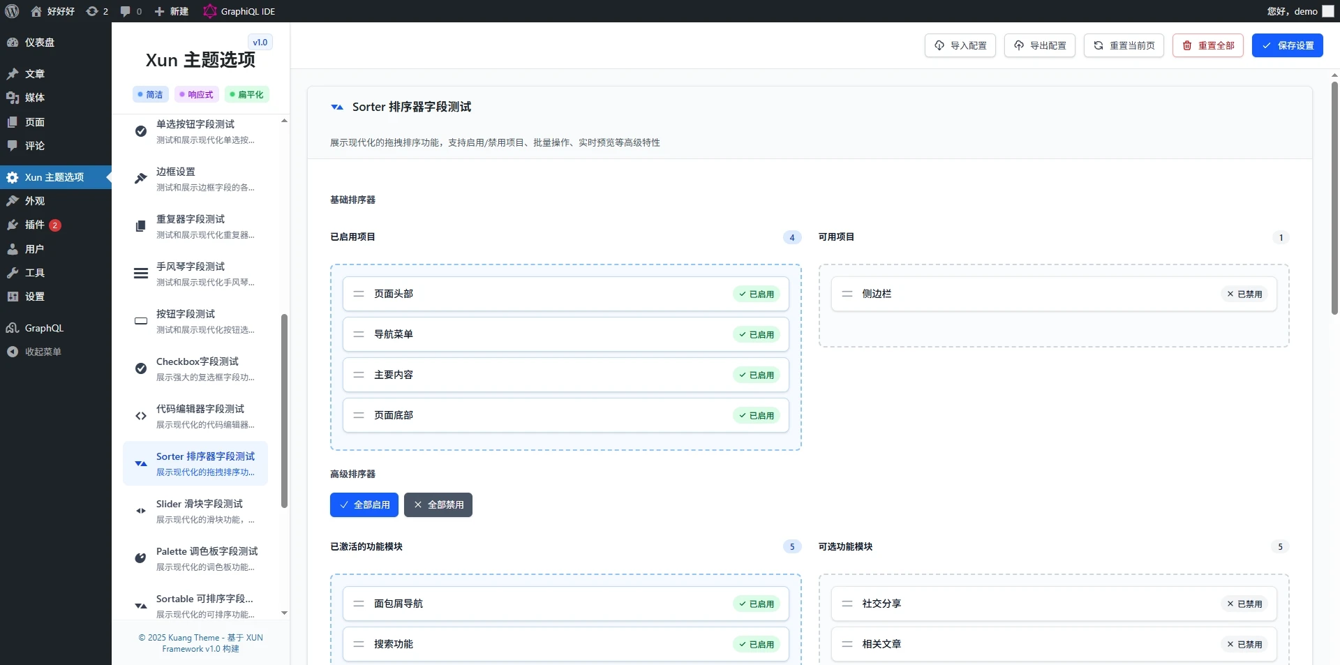Click the v1.0 version badge
The width and height of the screenshot is (1340, 665).
point(260,43)
